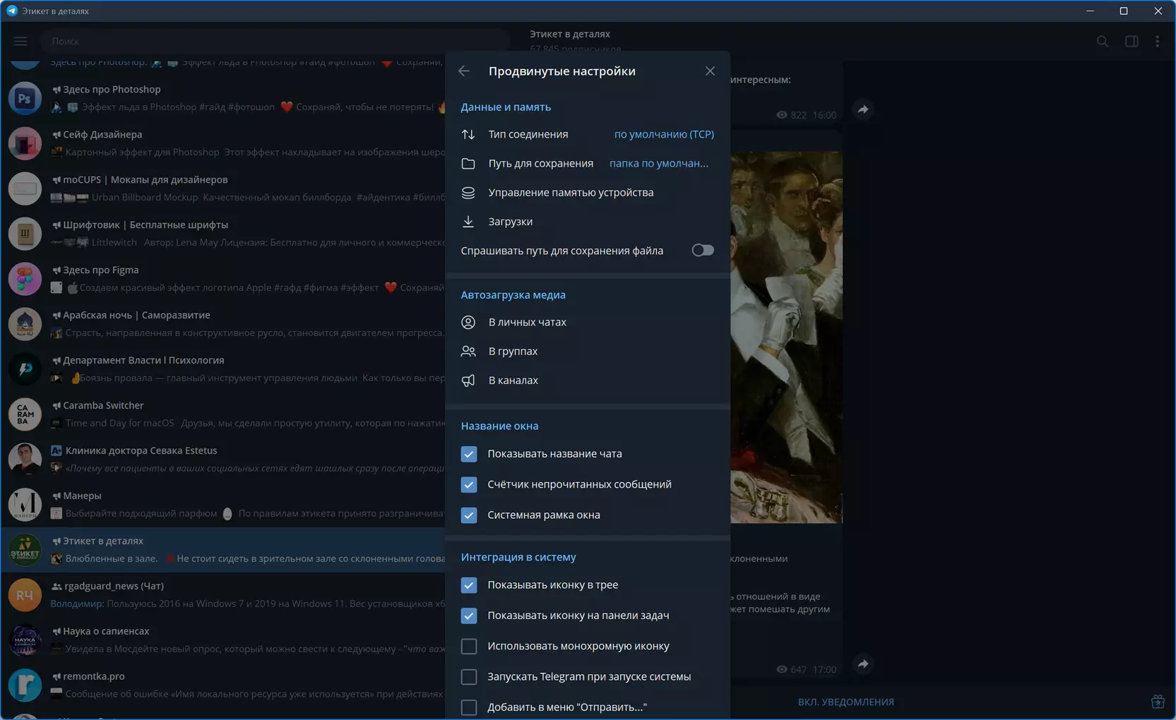The image size is (1176, 720).
Task: Click the storage management stack icon
Action: [x=468, y=193]
